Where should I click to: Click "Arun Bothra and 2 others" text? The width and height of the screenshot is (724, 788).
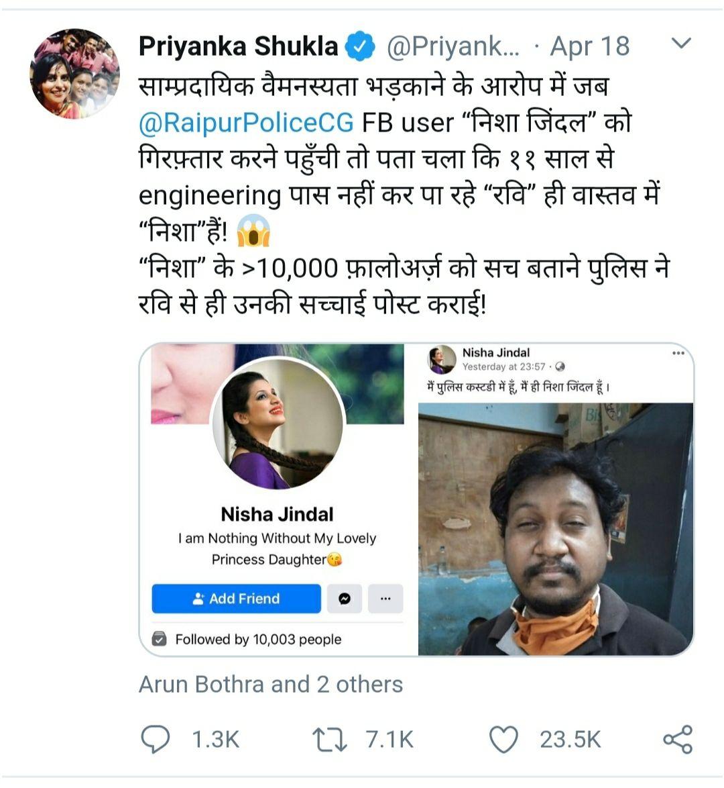tap(271, 684)
